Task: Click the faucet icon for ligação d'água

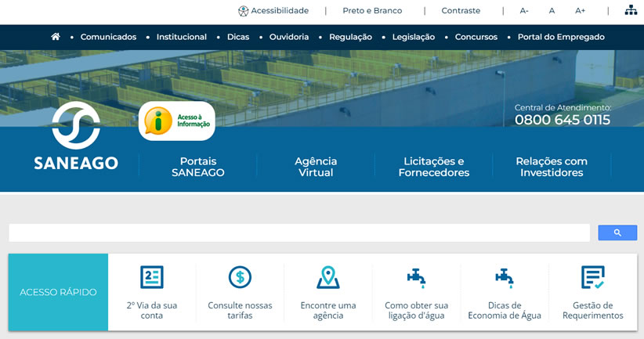Action: [x=416, y=278]
